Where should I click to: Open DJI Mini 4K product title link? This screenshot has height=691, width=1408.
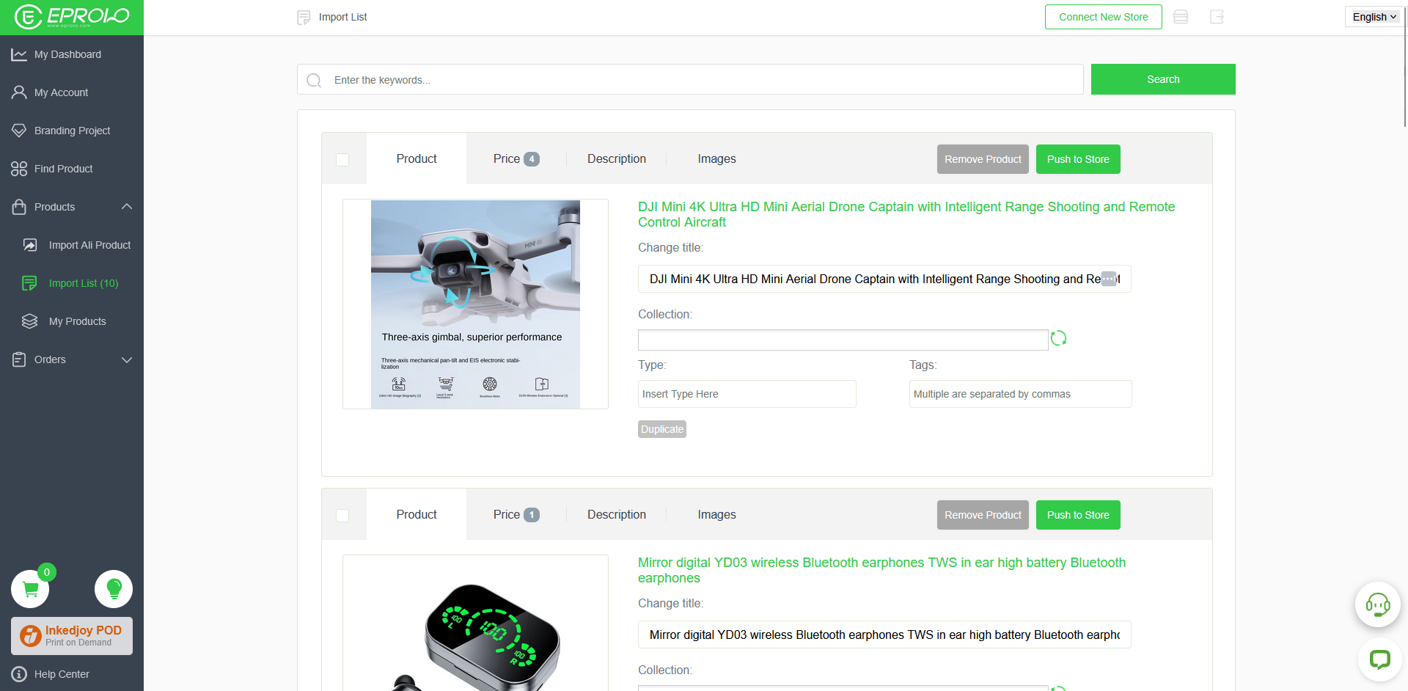906,214
